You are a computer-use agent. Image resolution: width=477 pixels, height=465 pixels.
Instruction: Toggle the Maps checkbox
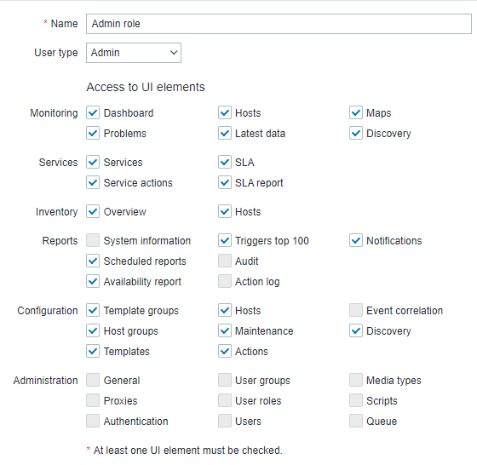[x=356, y=112]
